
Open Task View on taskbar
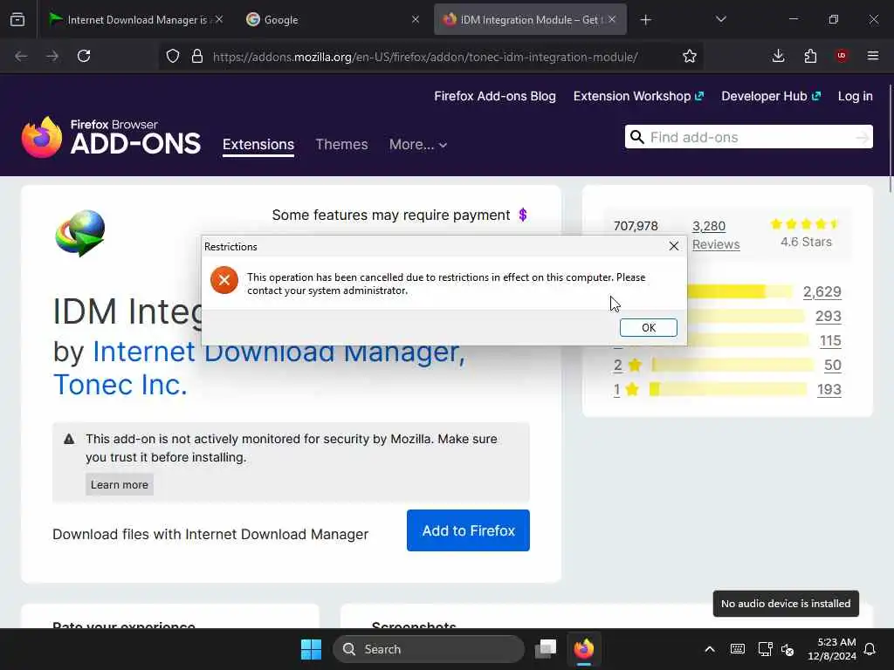point(546,649)
